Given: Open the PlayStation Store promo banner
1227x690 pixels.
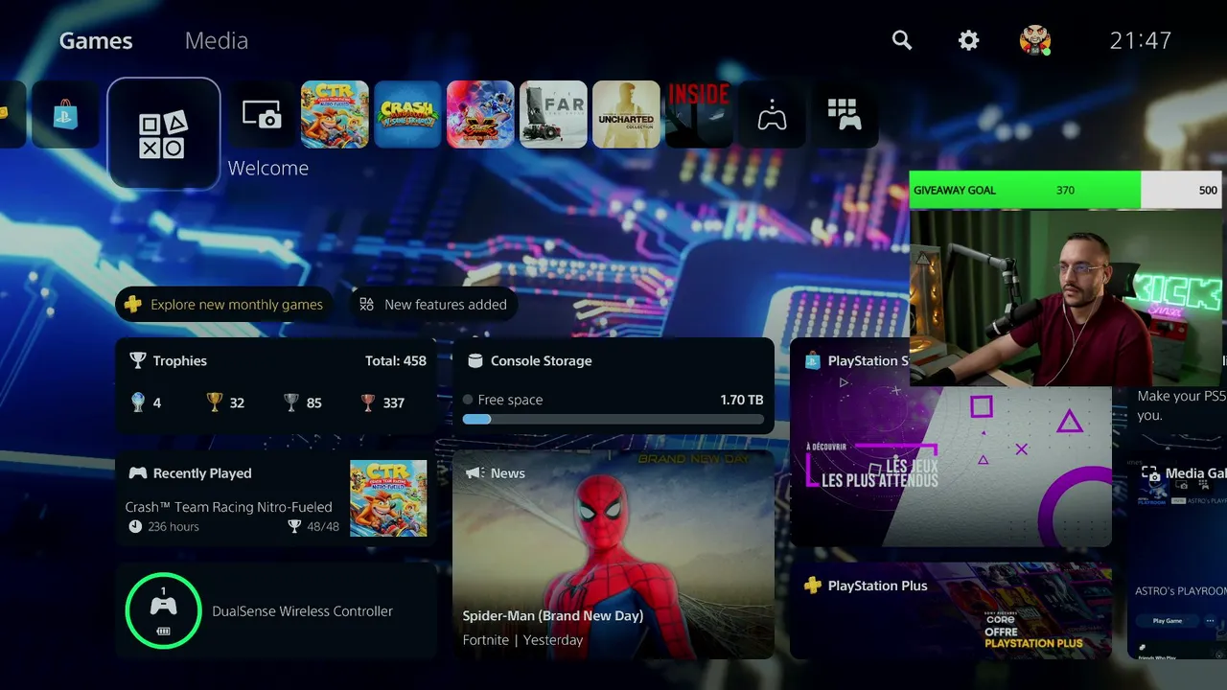Looking at the screenshot, I should tap(951, 467).
